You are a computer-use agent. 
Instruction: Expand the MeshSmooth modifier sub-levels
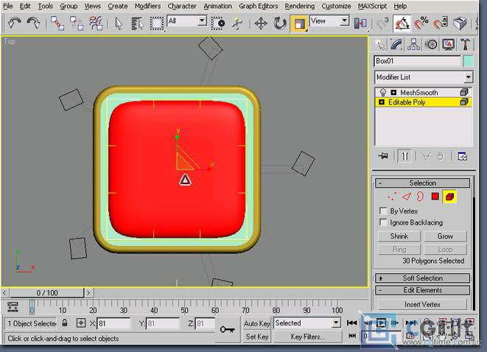click(393, 92)
